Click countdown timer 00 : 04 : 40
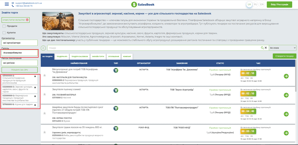Image resolution: width=298 pixels, height=145 pixels. coord(248,111)
